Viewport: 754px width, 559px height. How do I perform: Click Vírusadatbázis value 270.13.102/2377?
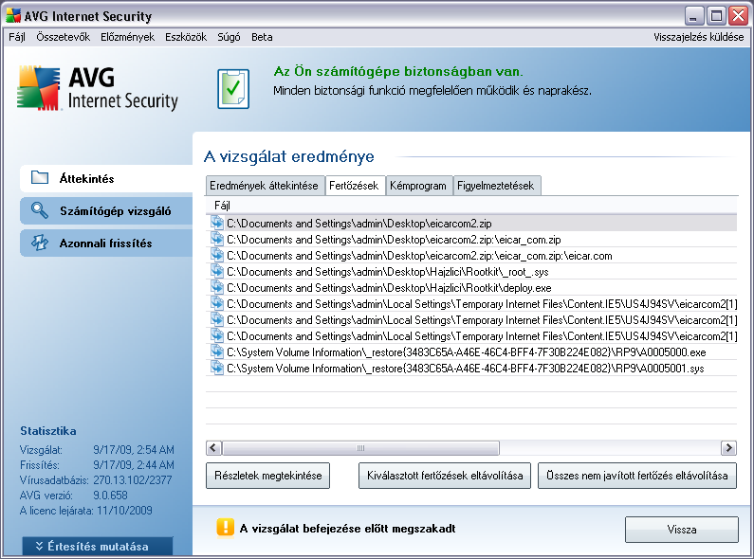coord(132,479)
